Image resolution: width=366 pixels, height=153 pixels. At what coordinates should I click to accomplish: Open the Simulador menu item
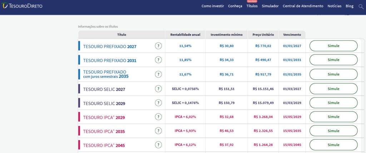pyautogui.click(x=270, y=6)
